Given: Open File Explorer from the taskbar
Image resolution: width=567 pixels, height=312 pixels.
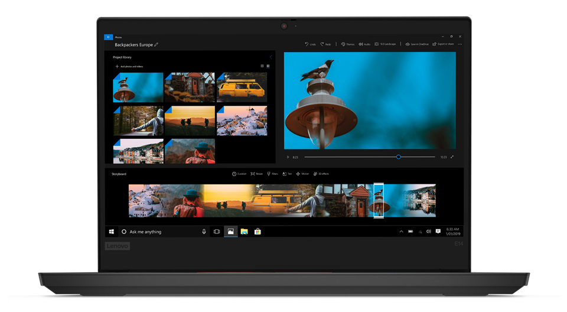Looking at the screenshot, I should tap(244, 232).
